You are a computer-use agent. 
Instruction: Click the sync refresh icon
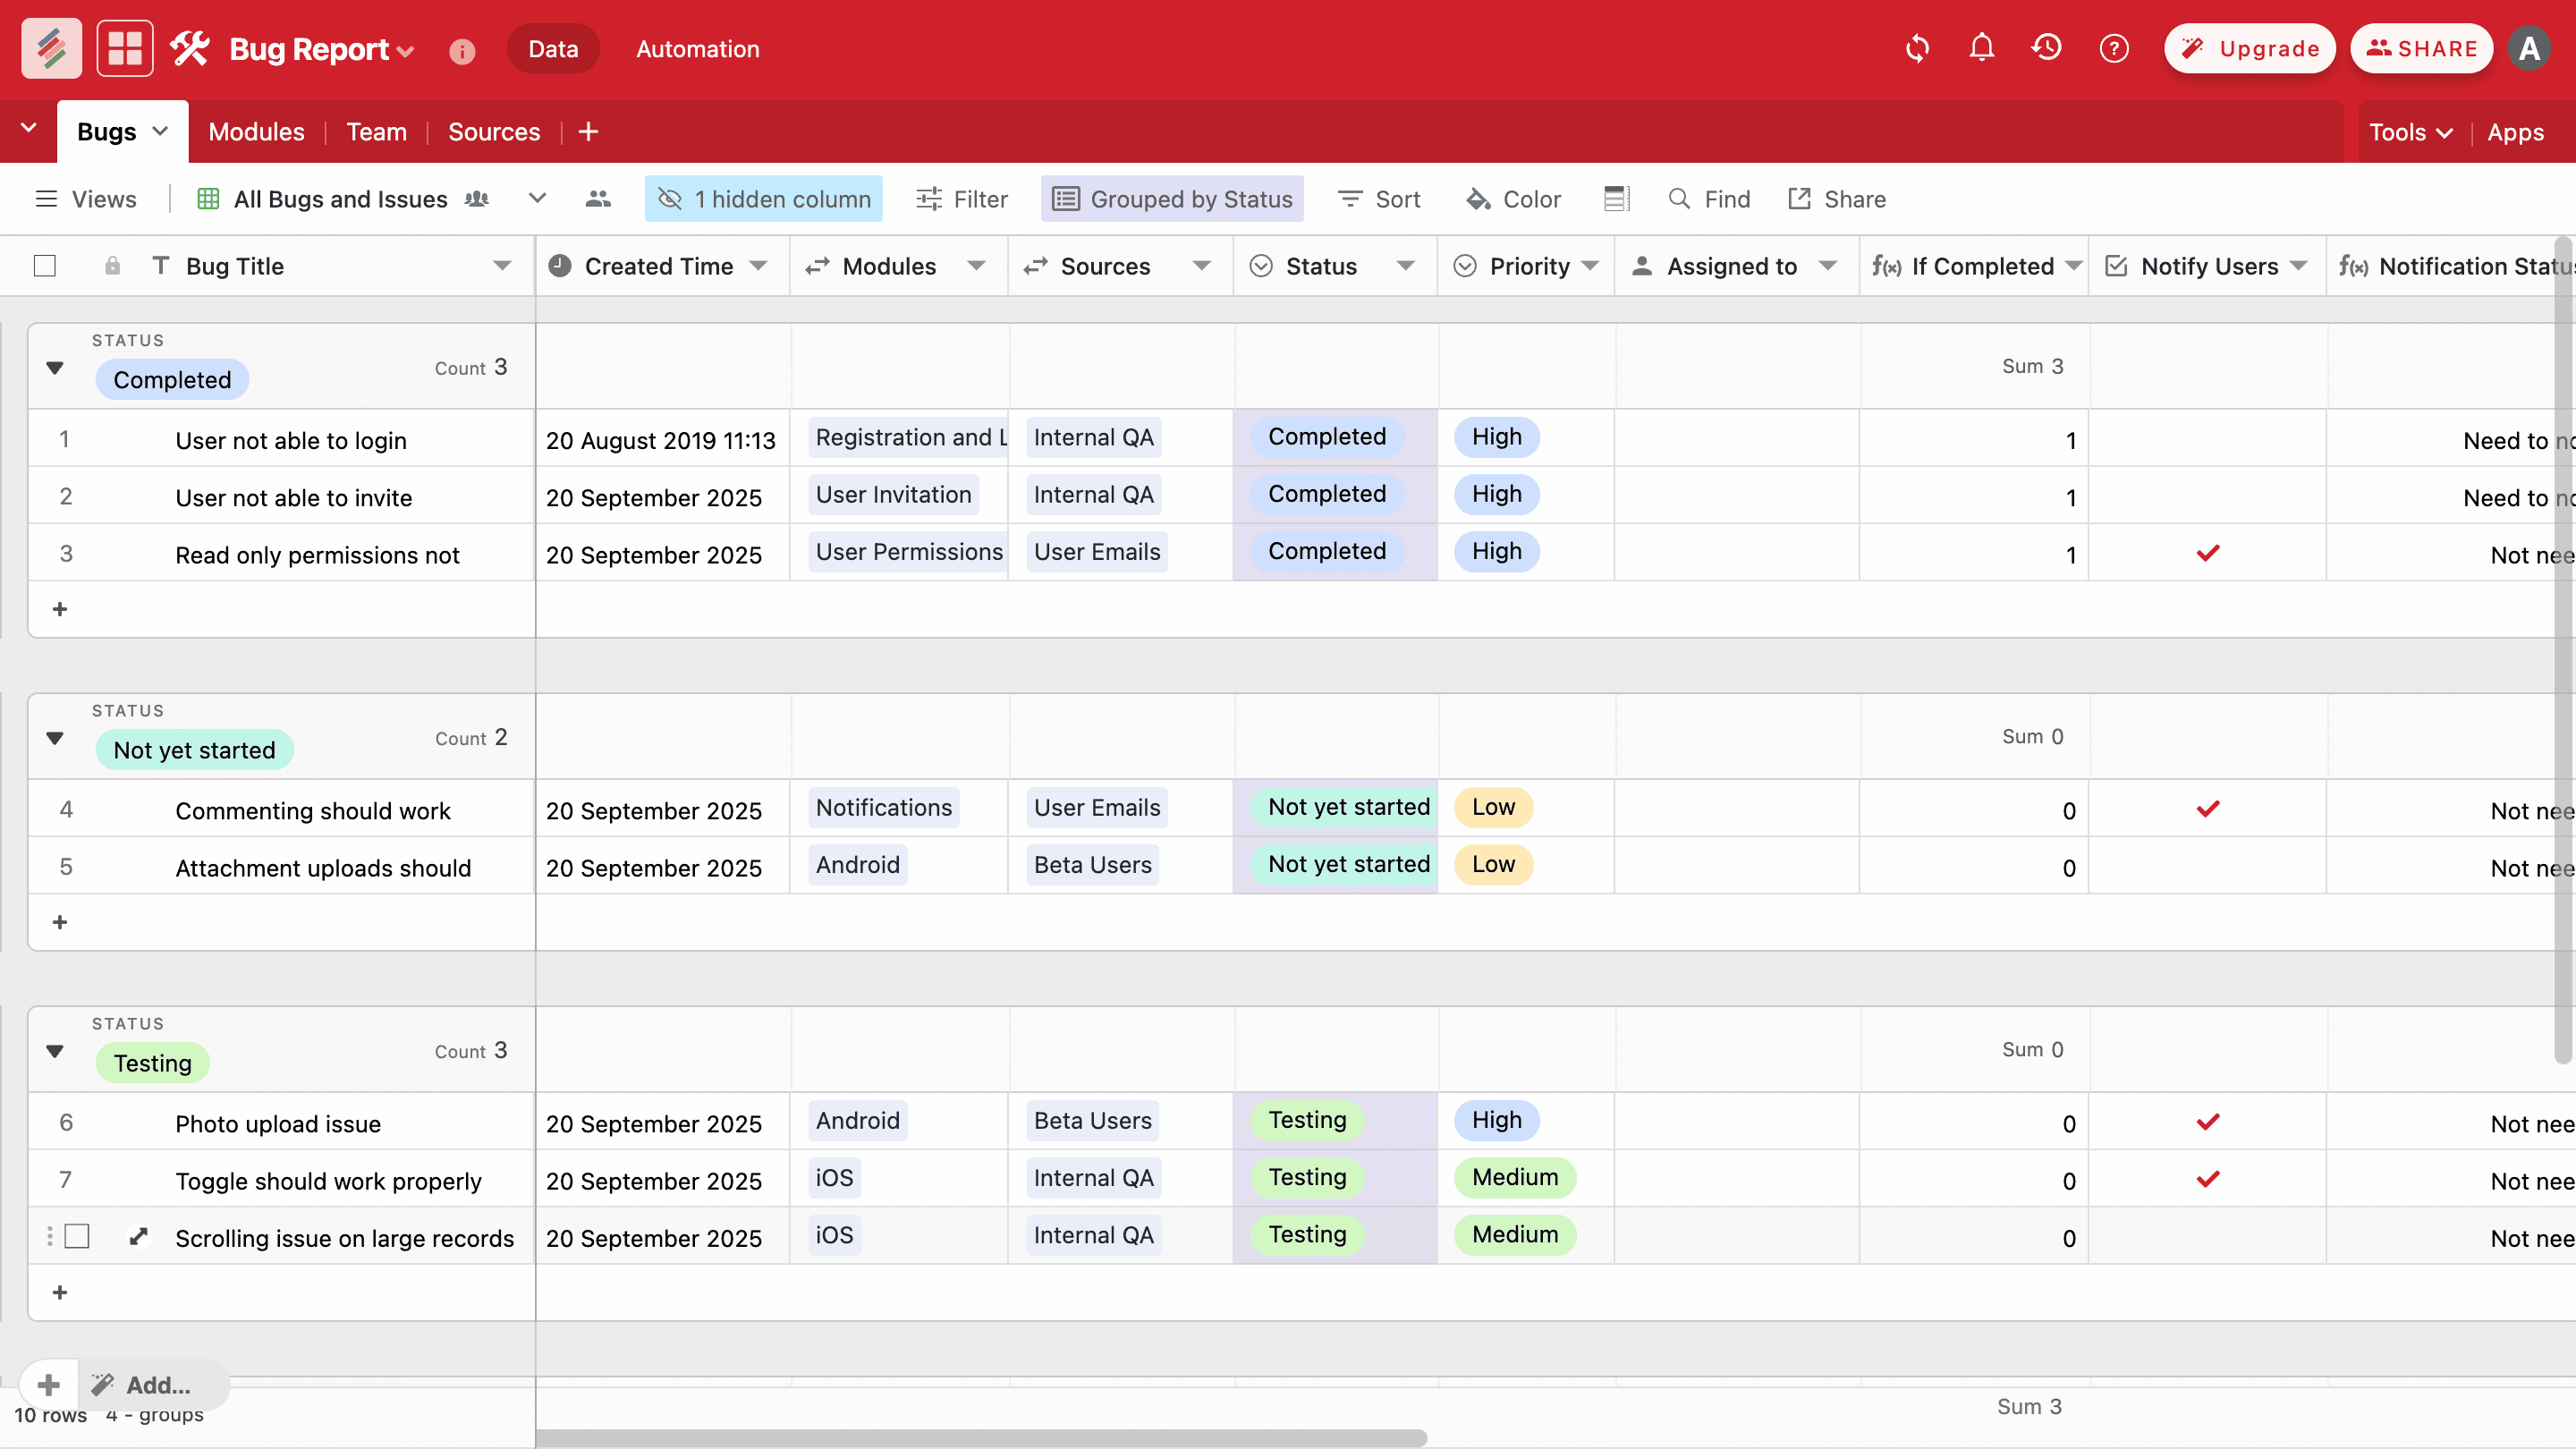[x=1917, y=48]
